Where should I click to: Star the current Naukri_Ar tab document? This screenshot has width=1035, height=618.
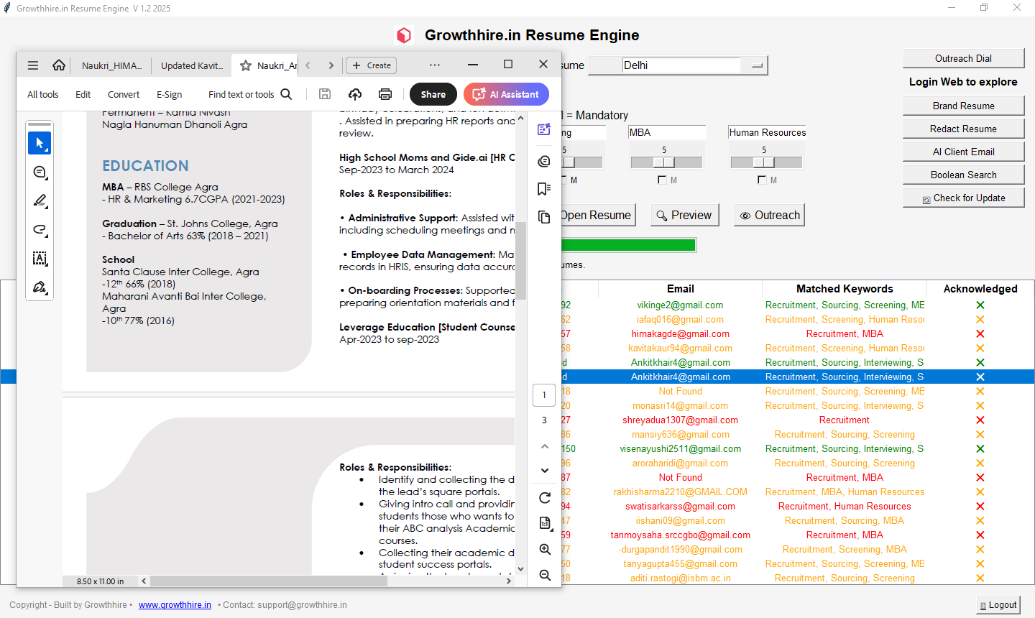click(246, 65)
